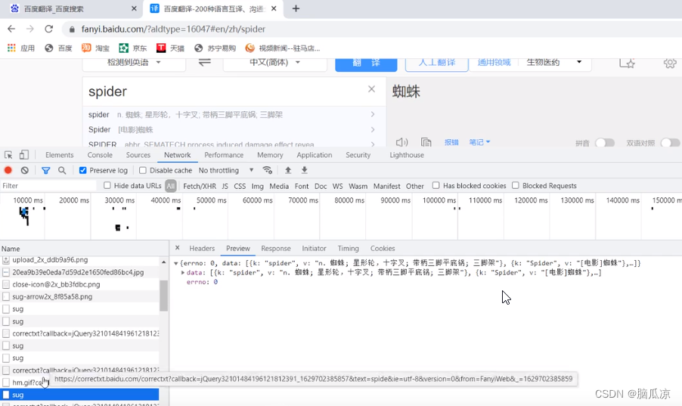Click the export HAR download icon
682x406 pixels.
(x=305, y=170)
